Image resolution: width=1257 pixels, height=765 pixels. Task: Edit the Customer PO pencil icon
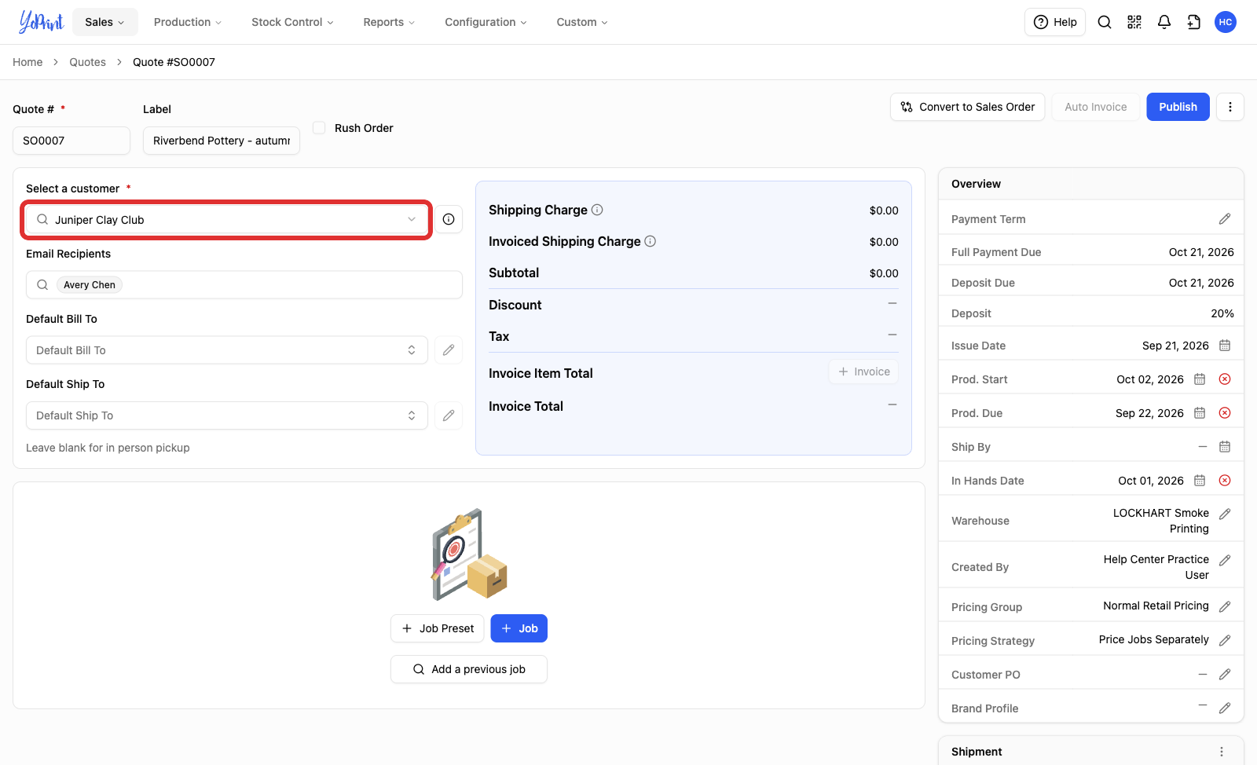coord(1225,674)
